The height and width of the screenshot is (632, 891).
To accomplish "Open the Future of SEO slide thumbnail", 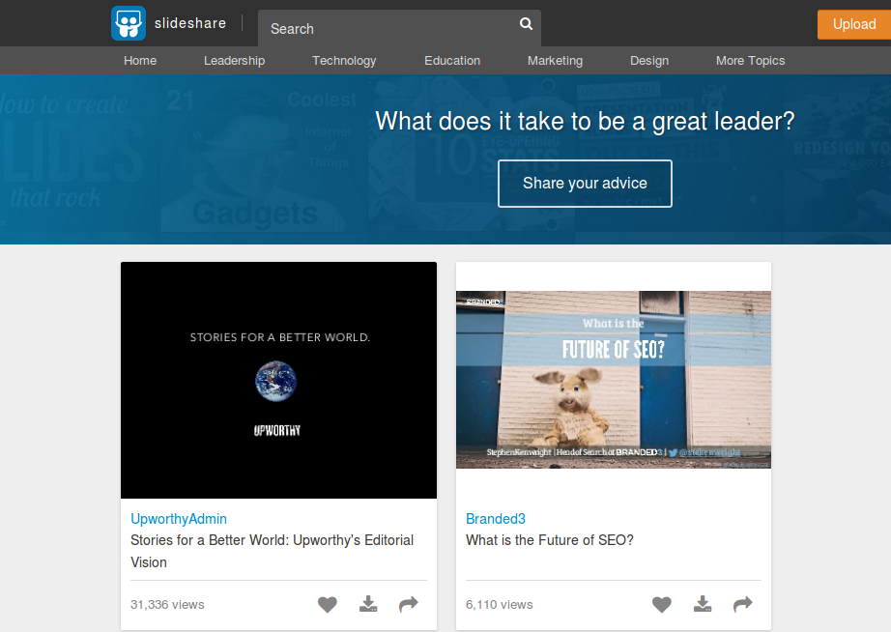I will (x=614, y=380).
